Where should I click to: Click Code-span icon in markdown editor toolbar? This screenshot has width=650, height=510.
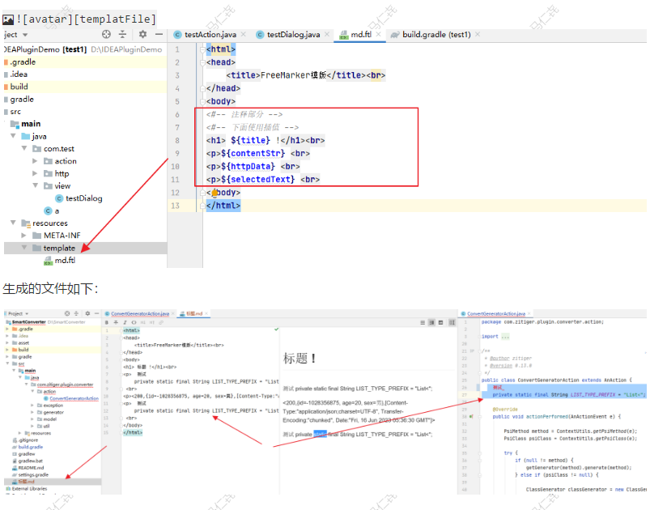tap(134, 322)
